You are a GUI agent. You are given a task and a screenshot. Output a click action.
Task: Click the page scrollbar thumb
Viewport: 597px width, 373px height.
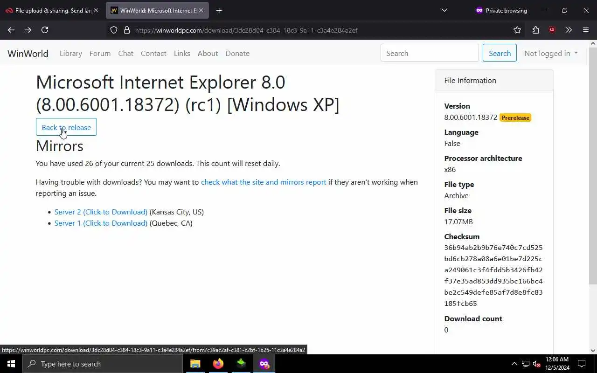click(x=593, y=166)
